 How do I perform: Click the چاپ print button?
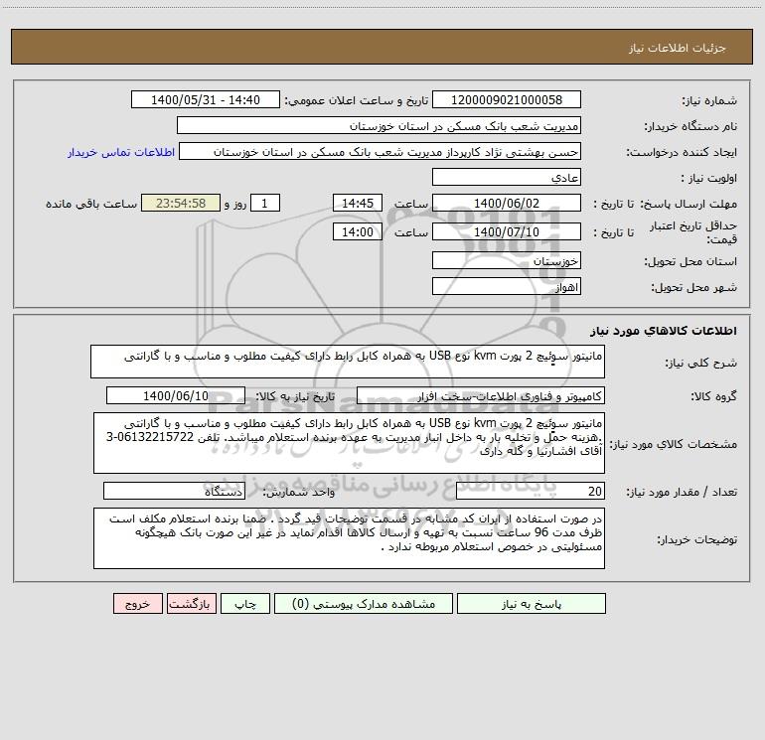245,604
